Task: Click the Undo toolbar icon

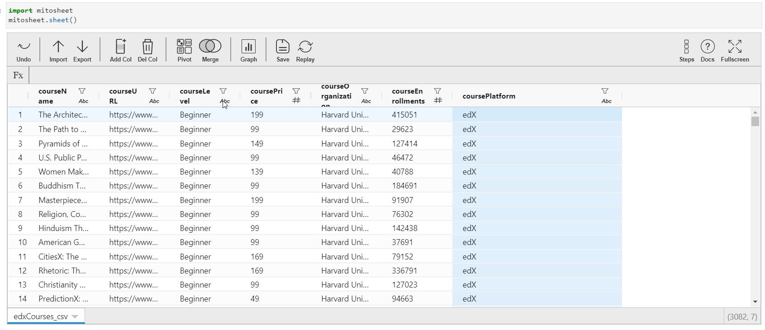Action: tap(24, 50)
